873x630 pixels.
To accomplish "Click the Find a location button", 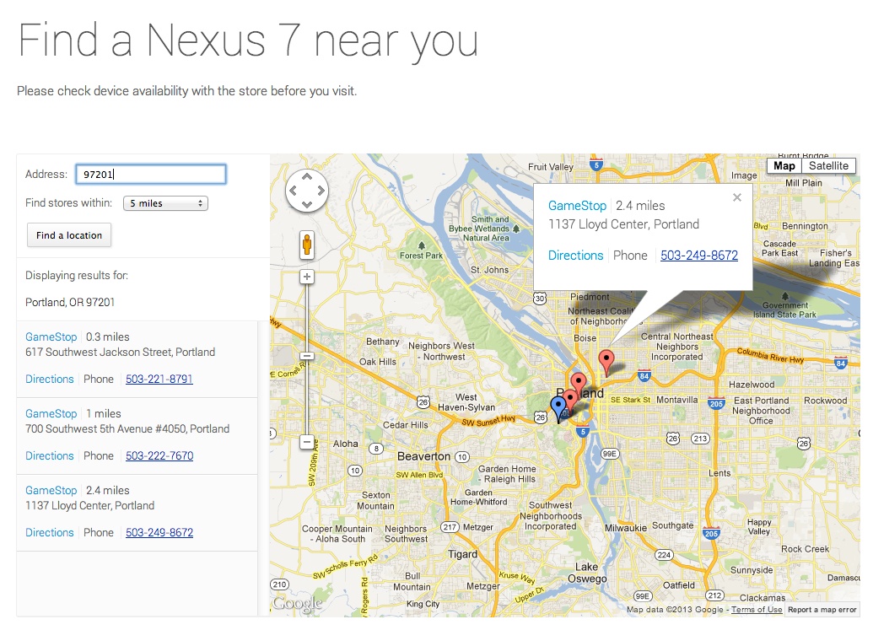I will click(69, 235).
